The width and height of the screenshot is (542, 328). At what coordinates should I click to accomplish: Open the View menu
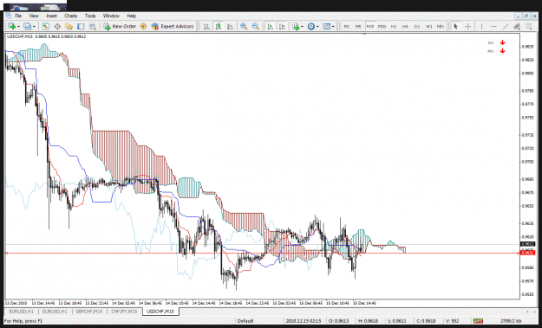pos(34,16)
